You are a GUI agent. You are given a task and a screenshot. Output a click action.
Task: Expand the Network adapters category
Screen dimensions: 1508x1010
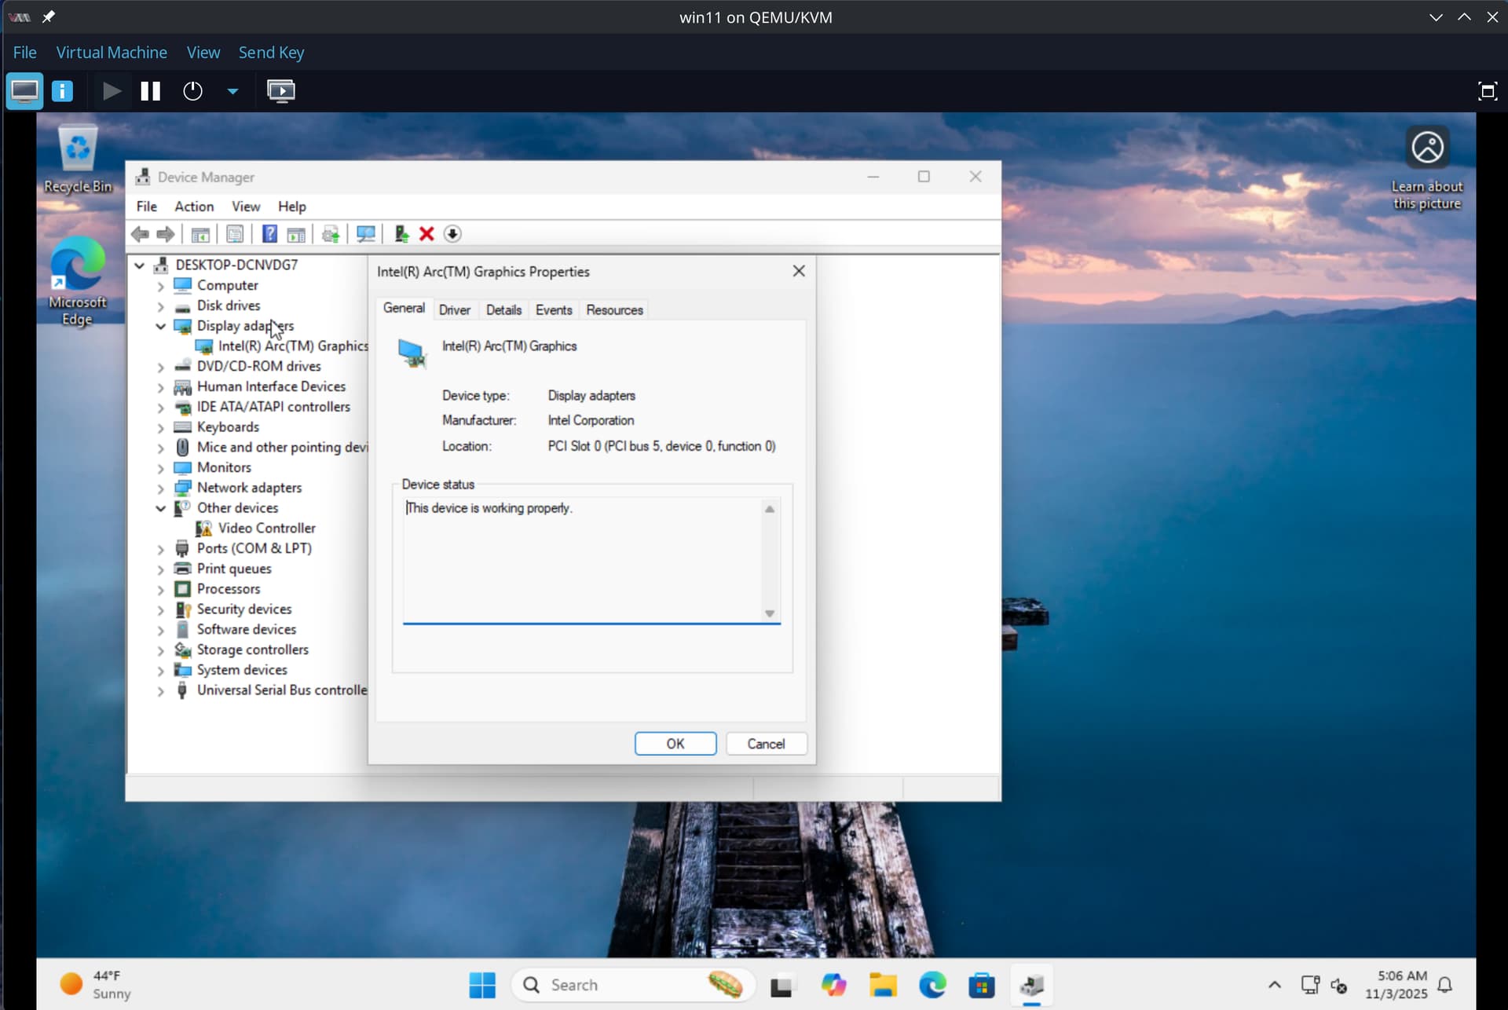160,488
